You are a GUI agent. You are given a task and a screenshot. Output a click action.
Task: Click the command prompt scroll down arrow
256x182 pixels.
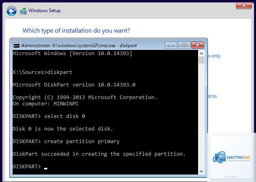click(202, 171)
